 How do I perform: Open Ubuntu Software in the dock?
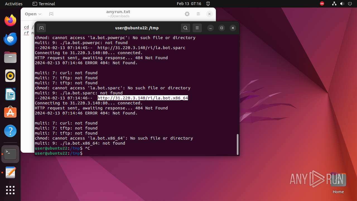[10, 113]
